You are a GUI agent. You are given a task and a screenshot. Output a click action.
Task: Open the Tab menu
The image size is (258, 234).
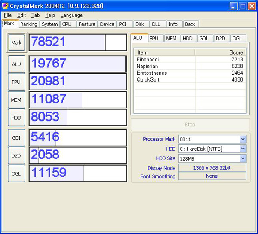pos(35,15)
